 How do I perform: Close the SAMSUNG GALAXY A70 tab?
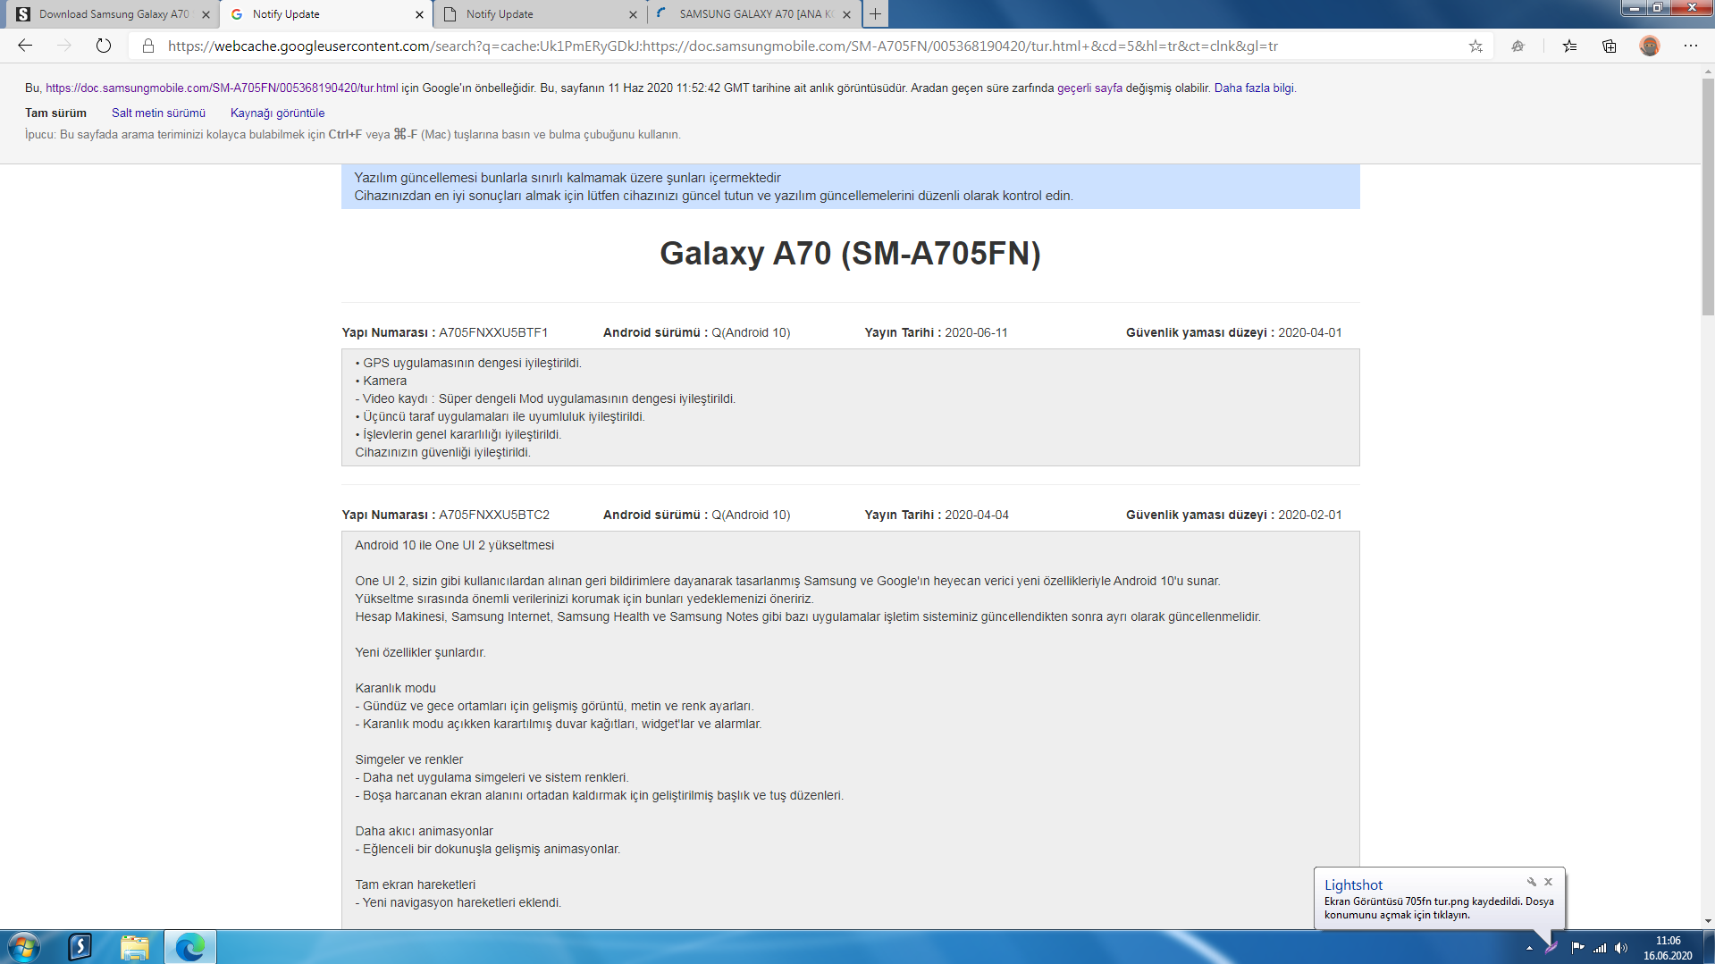pos(846,14)
